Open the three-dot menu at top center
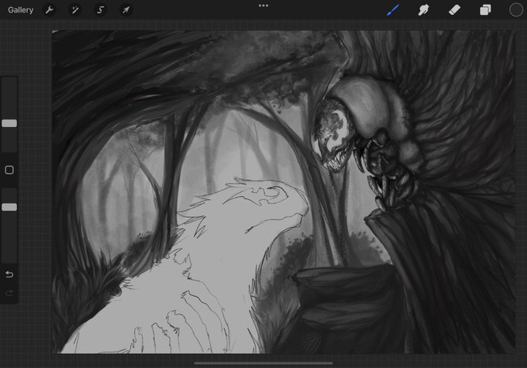 tap(263, 5)
